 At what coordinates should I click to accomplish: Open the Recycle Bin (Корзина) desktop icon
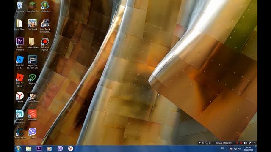point(20,7)
